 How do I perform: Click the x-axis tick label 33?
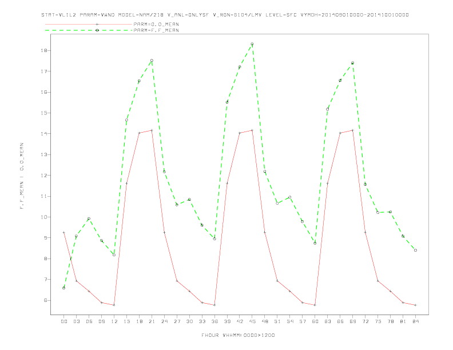pos(202,321)
